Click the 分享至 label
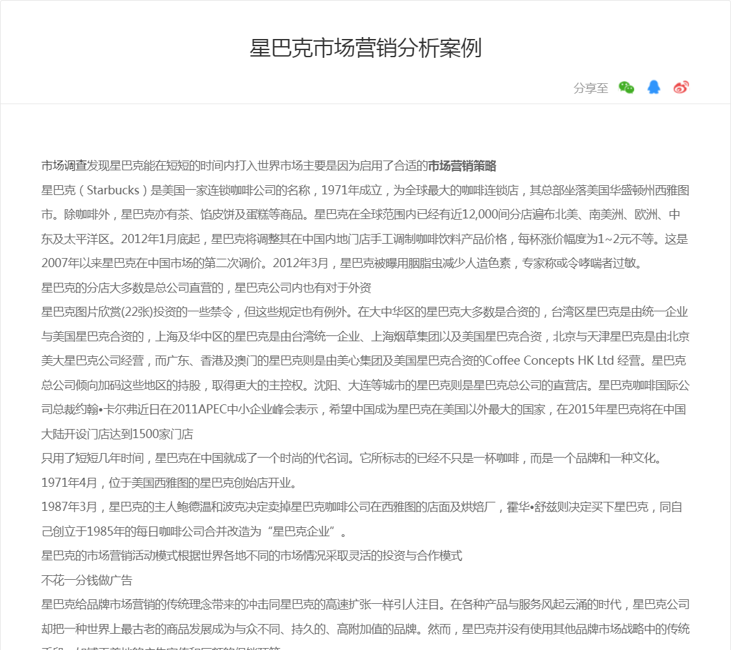 [x=591, y=88]
